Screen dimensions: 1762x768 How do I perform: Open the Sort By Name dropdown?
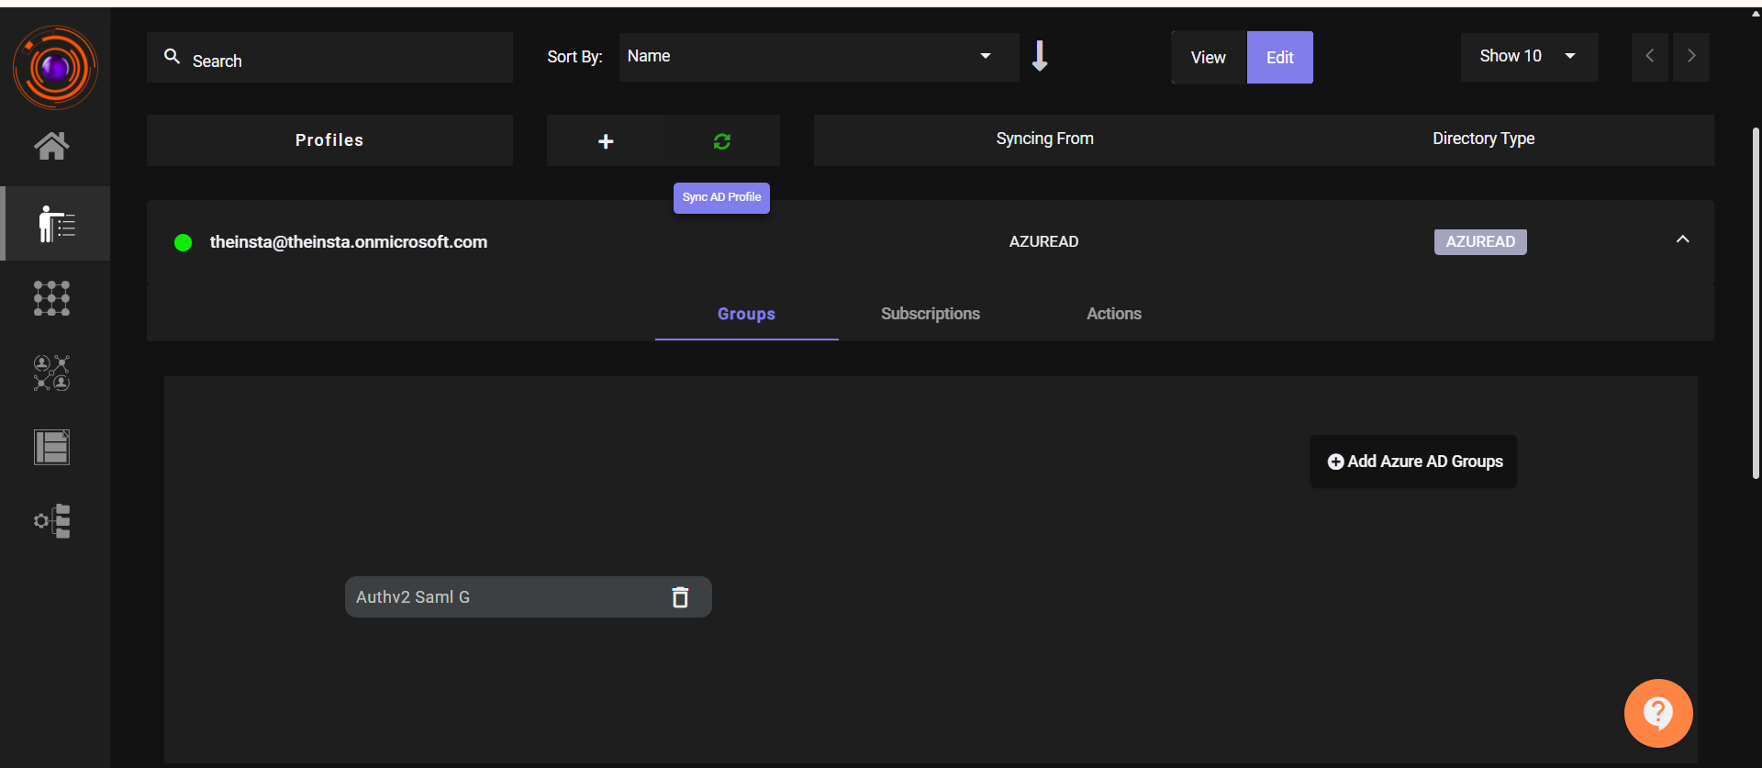point(819,57)
